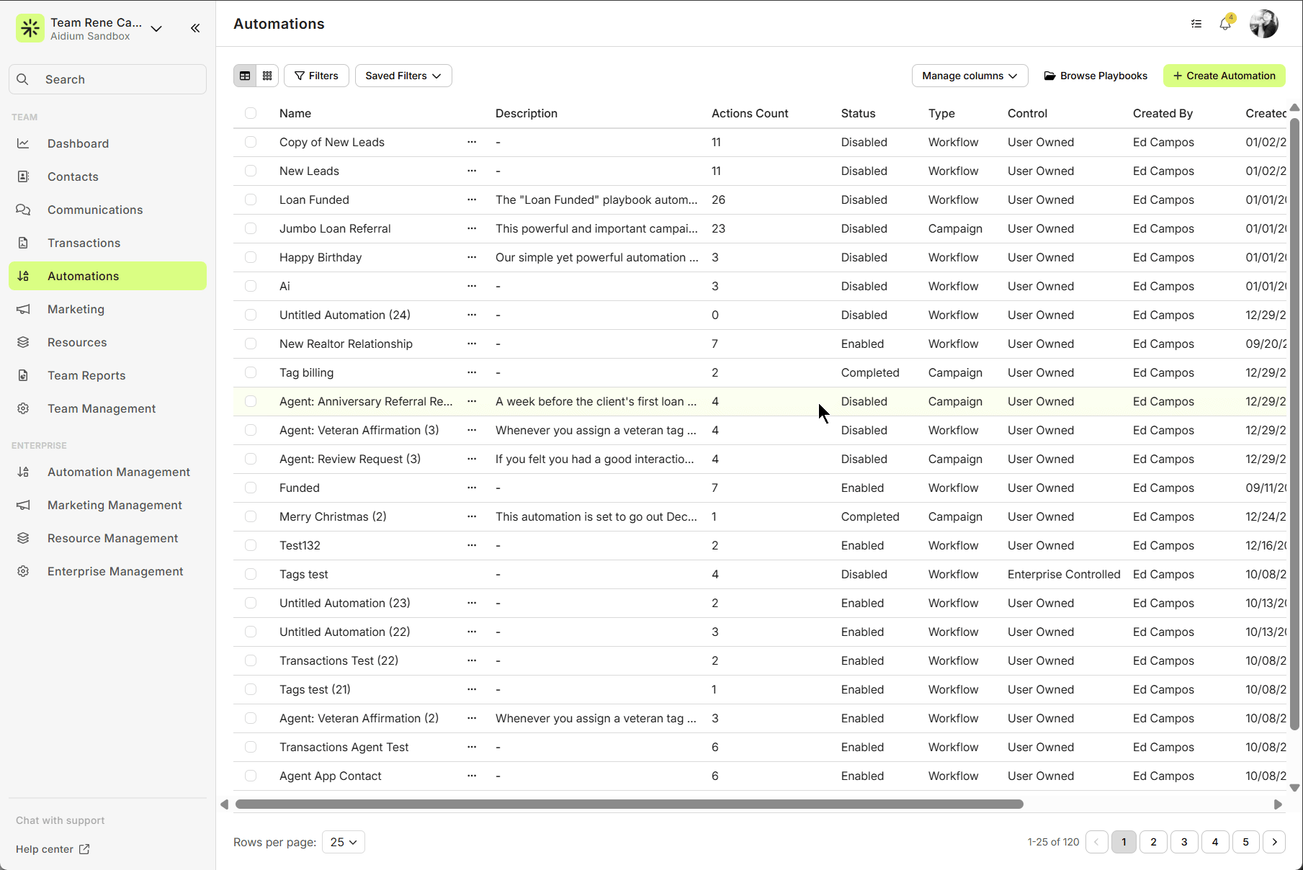Open more options for Happy Birthday row
Viewport: 1303px width, 870px height.
tap(472, 257)
